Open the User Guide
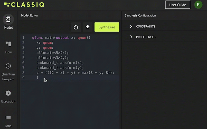Image resolution: width=207 pixels, height=129 pixels. tap(177, 5)
